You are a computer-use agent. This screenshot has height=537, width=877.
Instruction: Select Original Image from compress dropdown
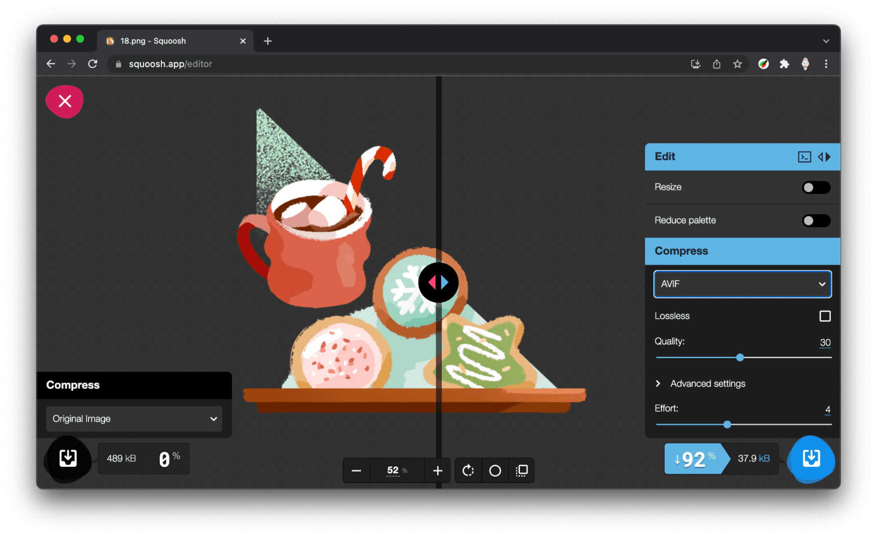pos(133,418)
